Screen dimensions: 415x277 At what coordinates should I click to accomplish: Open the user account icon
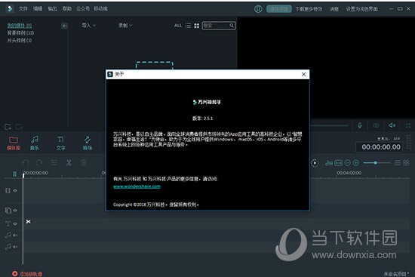[x=258, y=9]
